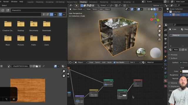Switch file browser to horizontal list display
The height and width of the screenshot is (105, 188).
[48, 15]
